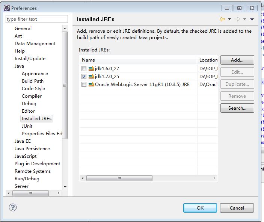264x222 pixels.
Task: Open Plug-in Development preferences
Action: pyautogui.click(x=38, y=164)
